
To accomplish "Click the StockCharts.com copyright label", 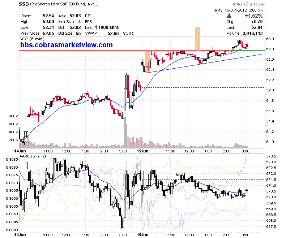I will (249, 4).
